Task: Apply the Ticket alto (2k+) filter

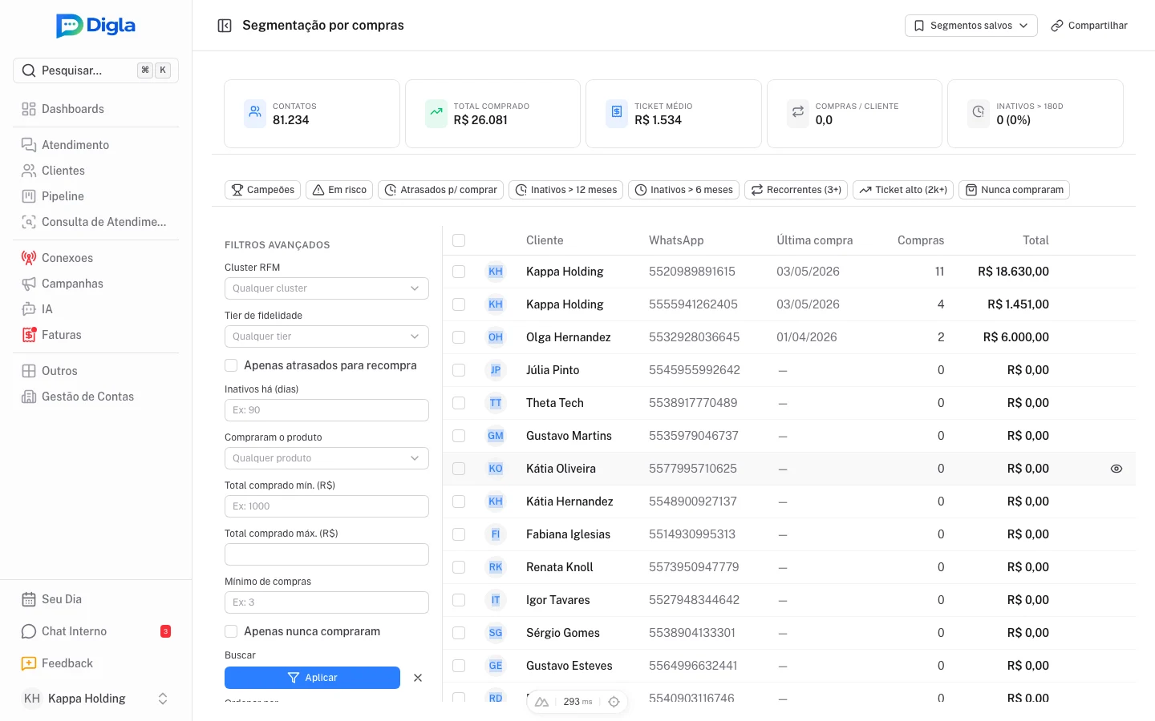Action: coord(903,190)
